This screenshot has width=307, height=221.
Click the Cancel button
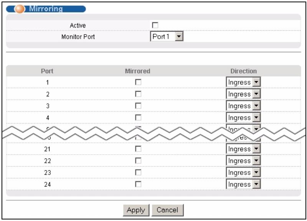[168, 210]
